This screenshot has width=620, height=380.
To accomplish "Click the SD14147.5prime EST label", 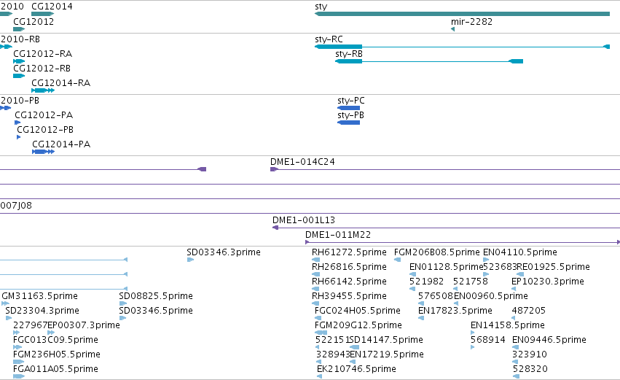I will click(386, 340).
